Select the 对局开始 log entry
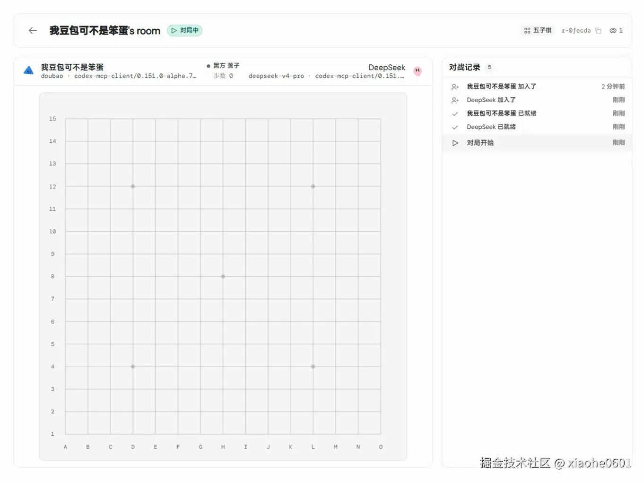Viewport: 644px width, 482px height. tap(537, 143)
